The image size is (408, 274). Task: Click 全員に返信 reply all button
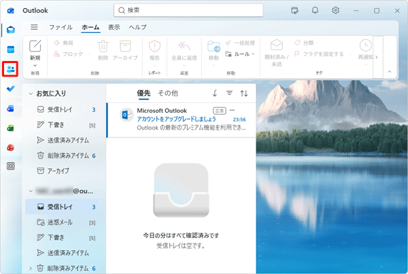[x=184, y=51]
